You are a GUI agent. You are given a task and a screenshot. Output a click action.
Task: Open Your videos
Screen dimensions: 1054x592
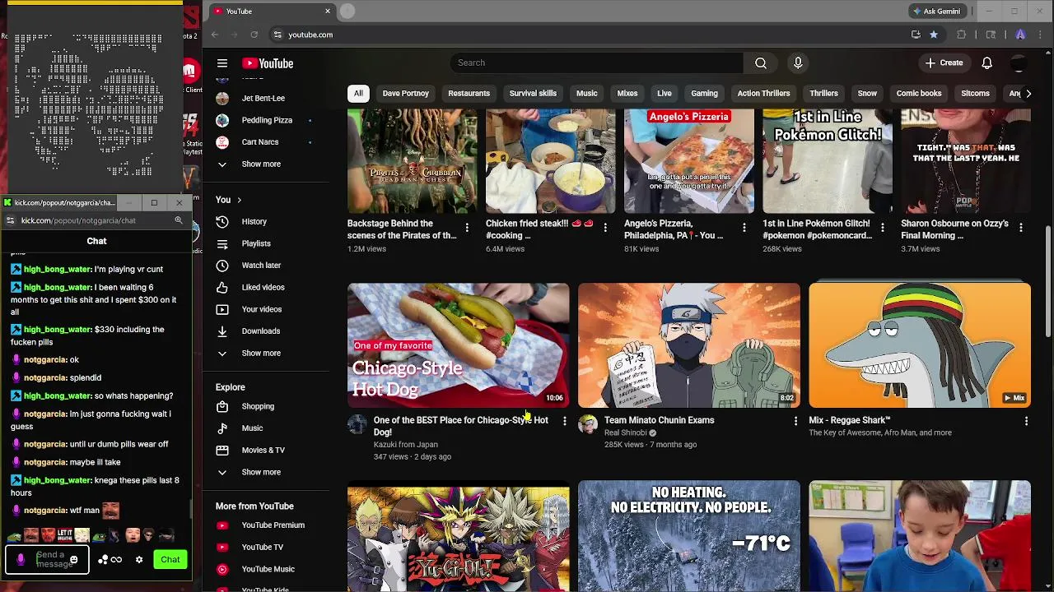click(262, 309)
